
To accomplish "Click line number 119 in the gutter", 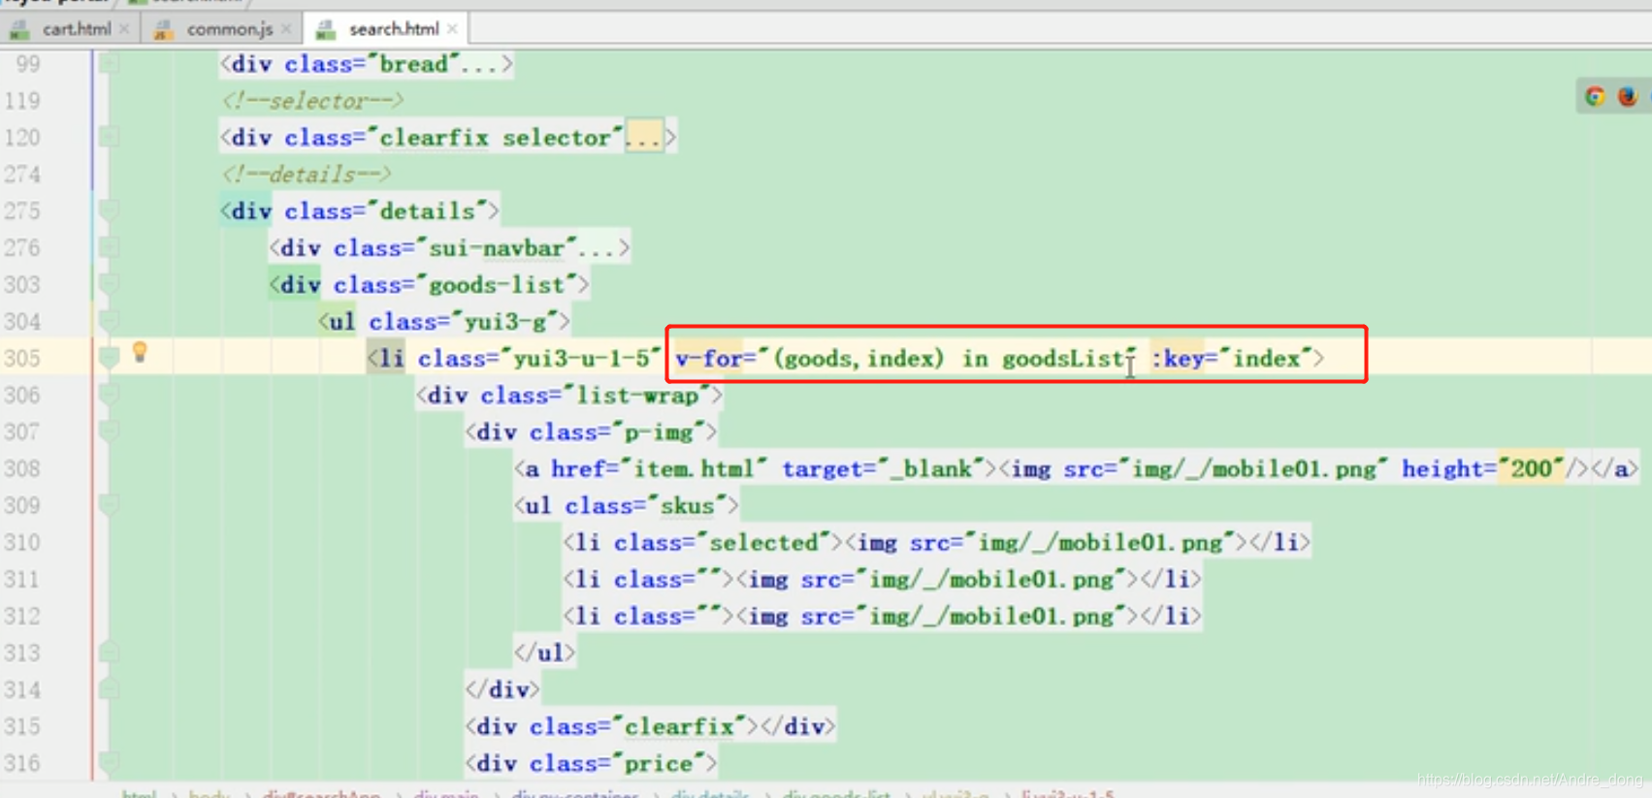I will 22,101.
